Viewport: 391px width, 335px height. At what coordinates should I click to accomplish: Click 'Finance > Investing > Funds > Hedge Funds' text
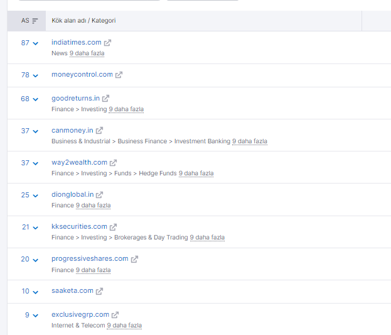tap(114, 173)
